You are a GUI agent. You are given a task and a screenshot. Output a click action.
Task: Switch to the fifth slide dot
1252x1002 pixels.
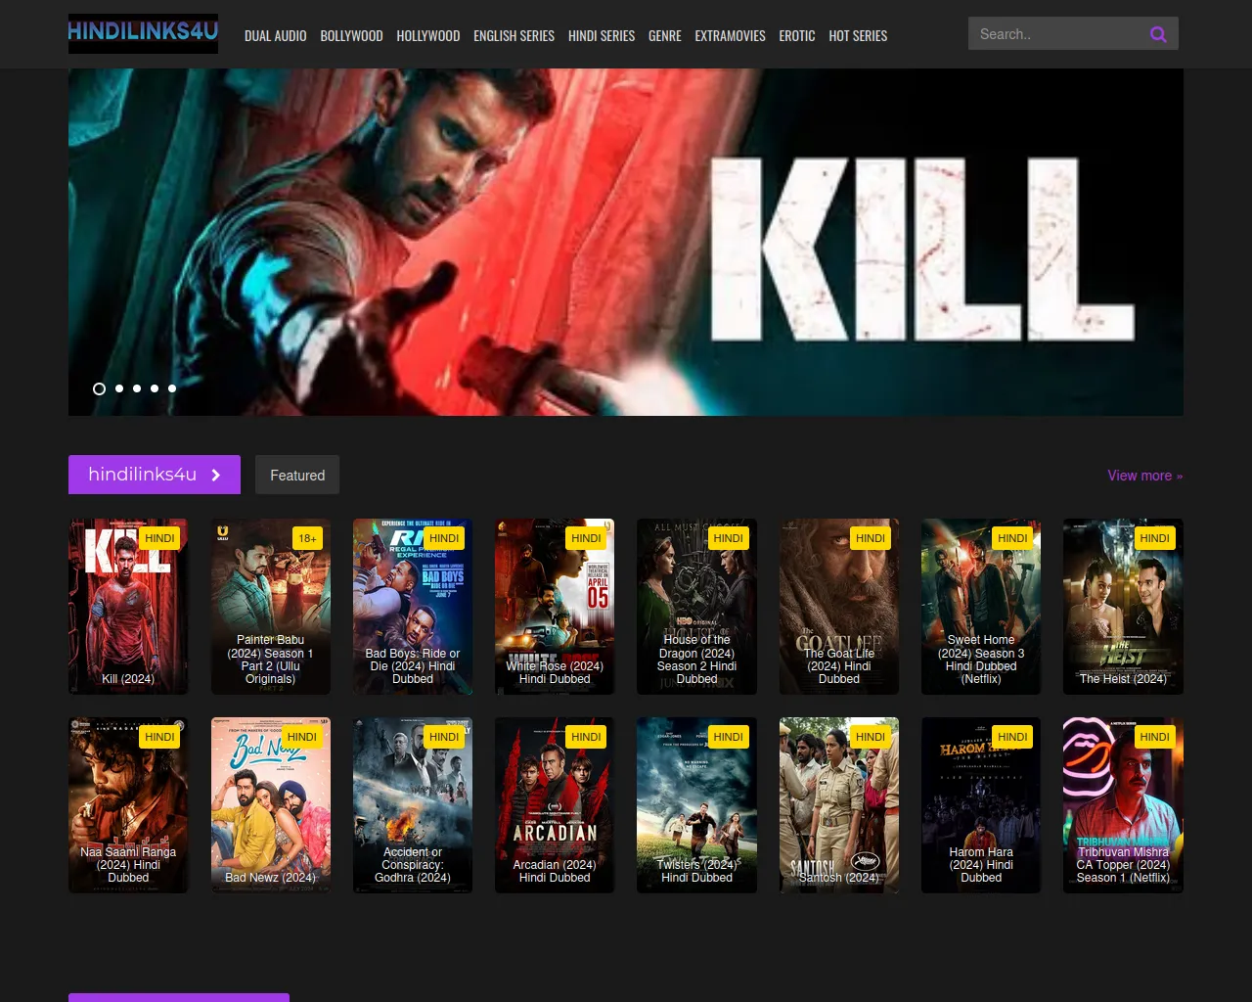pyautogui.click(x=172, y=388)
